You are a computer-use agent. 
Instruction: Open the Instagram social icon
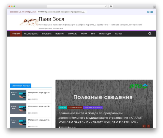[152, 12]
